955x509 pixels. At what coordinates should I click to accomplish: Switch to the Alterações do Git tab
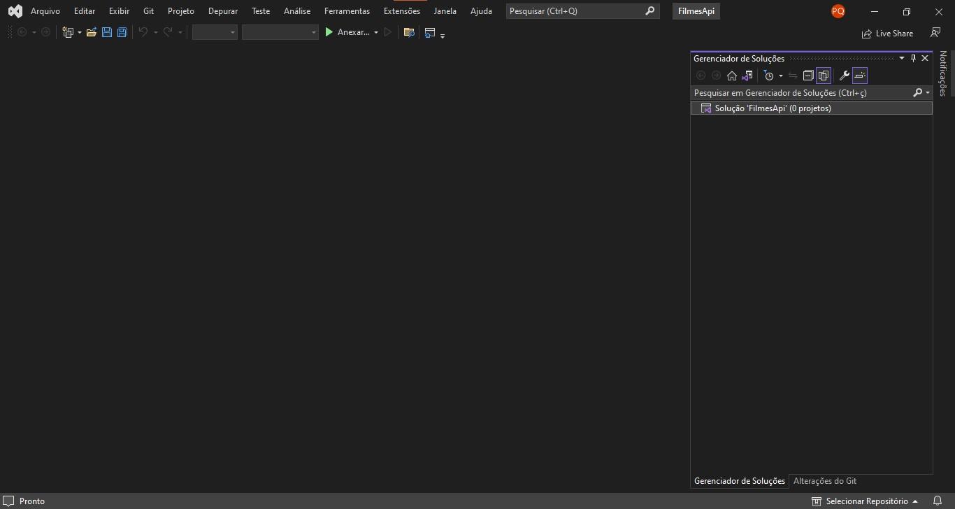coord(825,481)
